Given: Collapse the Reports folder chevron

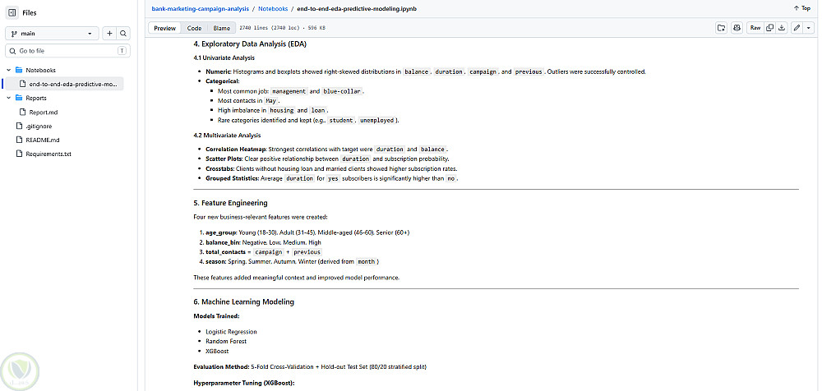Looking at the screenshot, I should (9, 98).
